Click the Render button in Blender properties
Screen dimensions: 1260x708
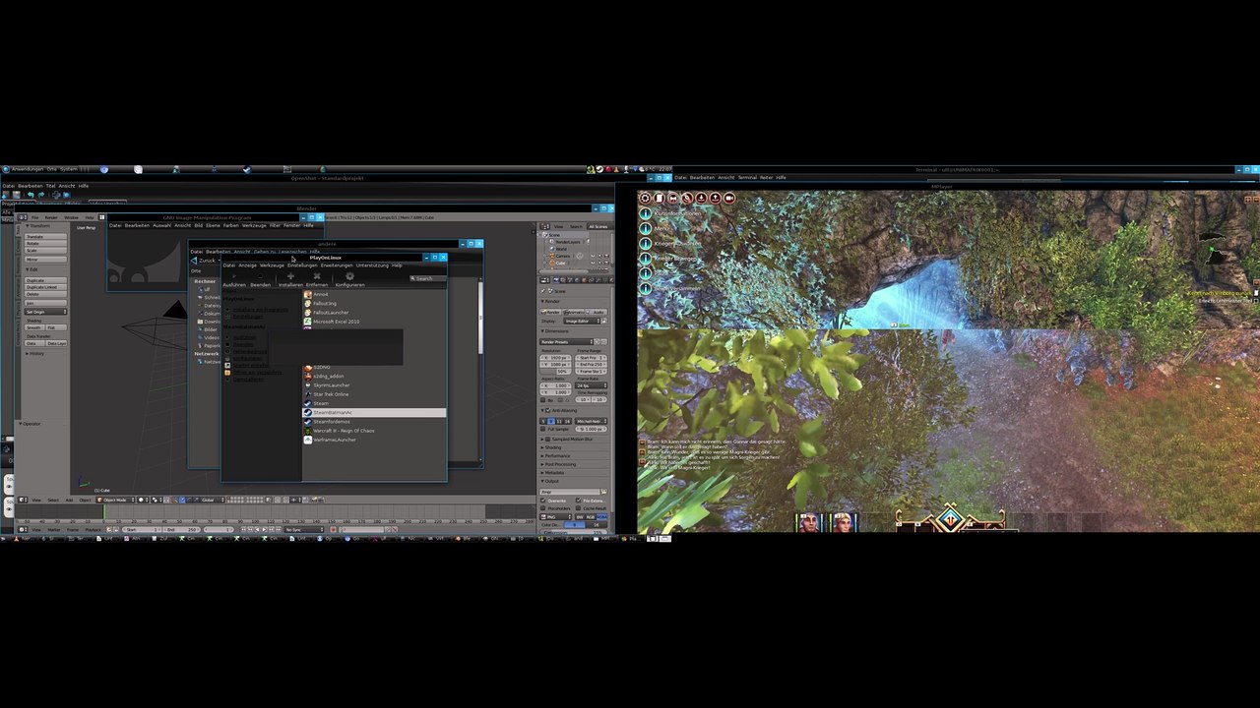[x=551, y=312]
